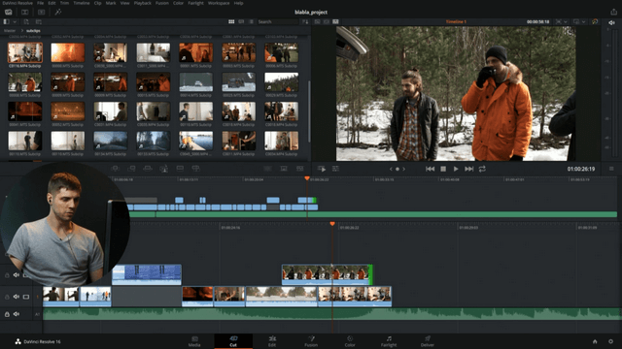Click the lower timeline orange playhead marker

(332, 224)
